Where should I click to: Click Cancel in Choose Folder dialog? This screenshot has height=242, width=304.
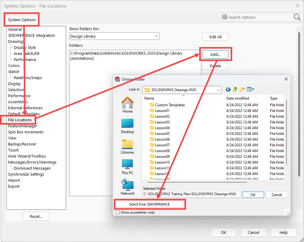tap(277, 195)
